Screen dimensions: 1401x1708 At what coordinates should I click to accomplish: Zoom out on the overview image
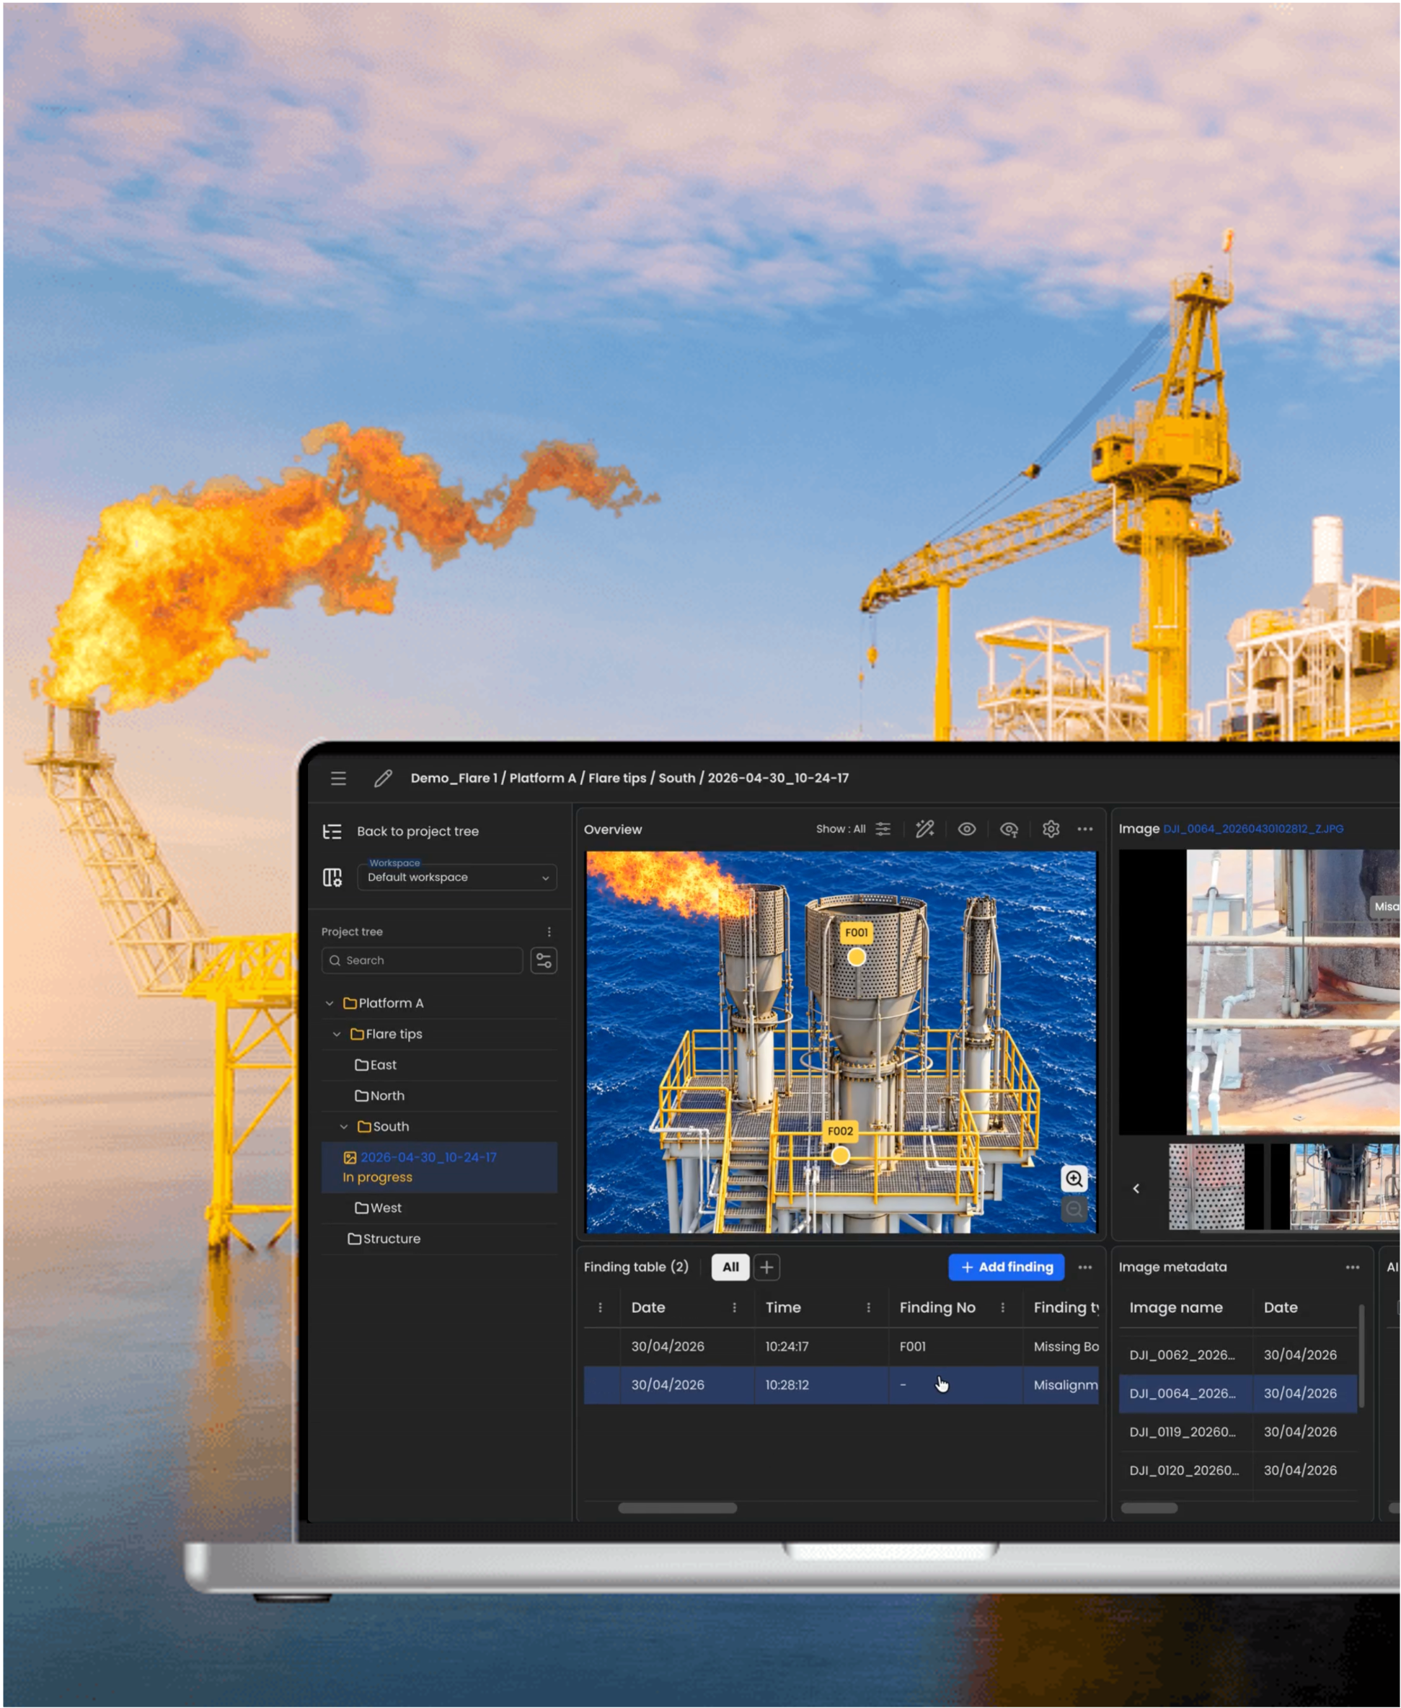coord(1074,1209)
